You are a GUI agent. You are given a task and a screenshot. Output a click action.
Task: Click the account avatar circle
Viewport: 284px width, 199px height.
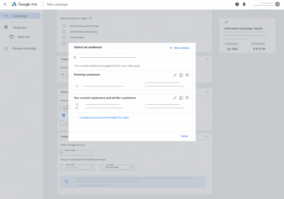click(277, 4)
